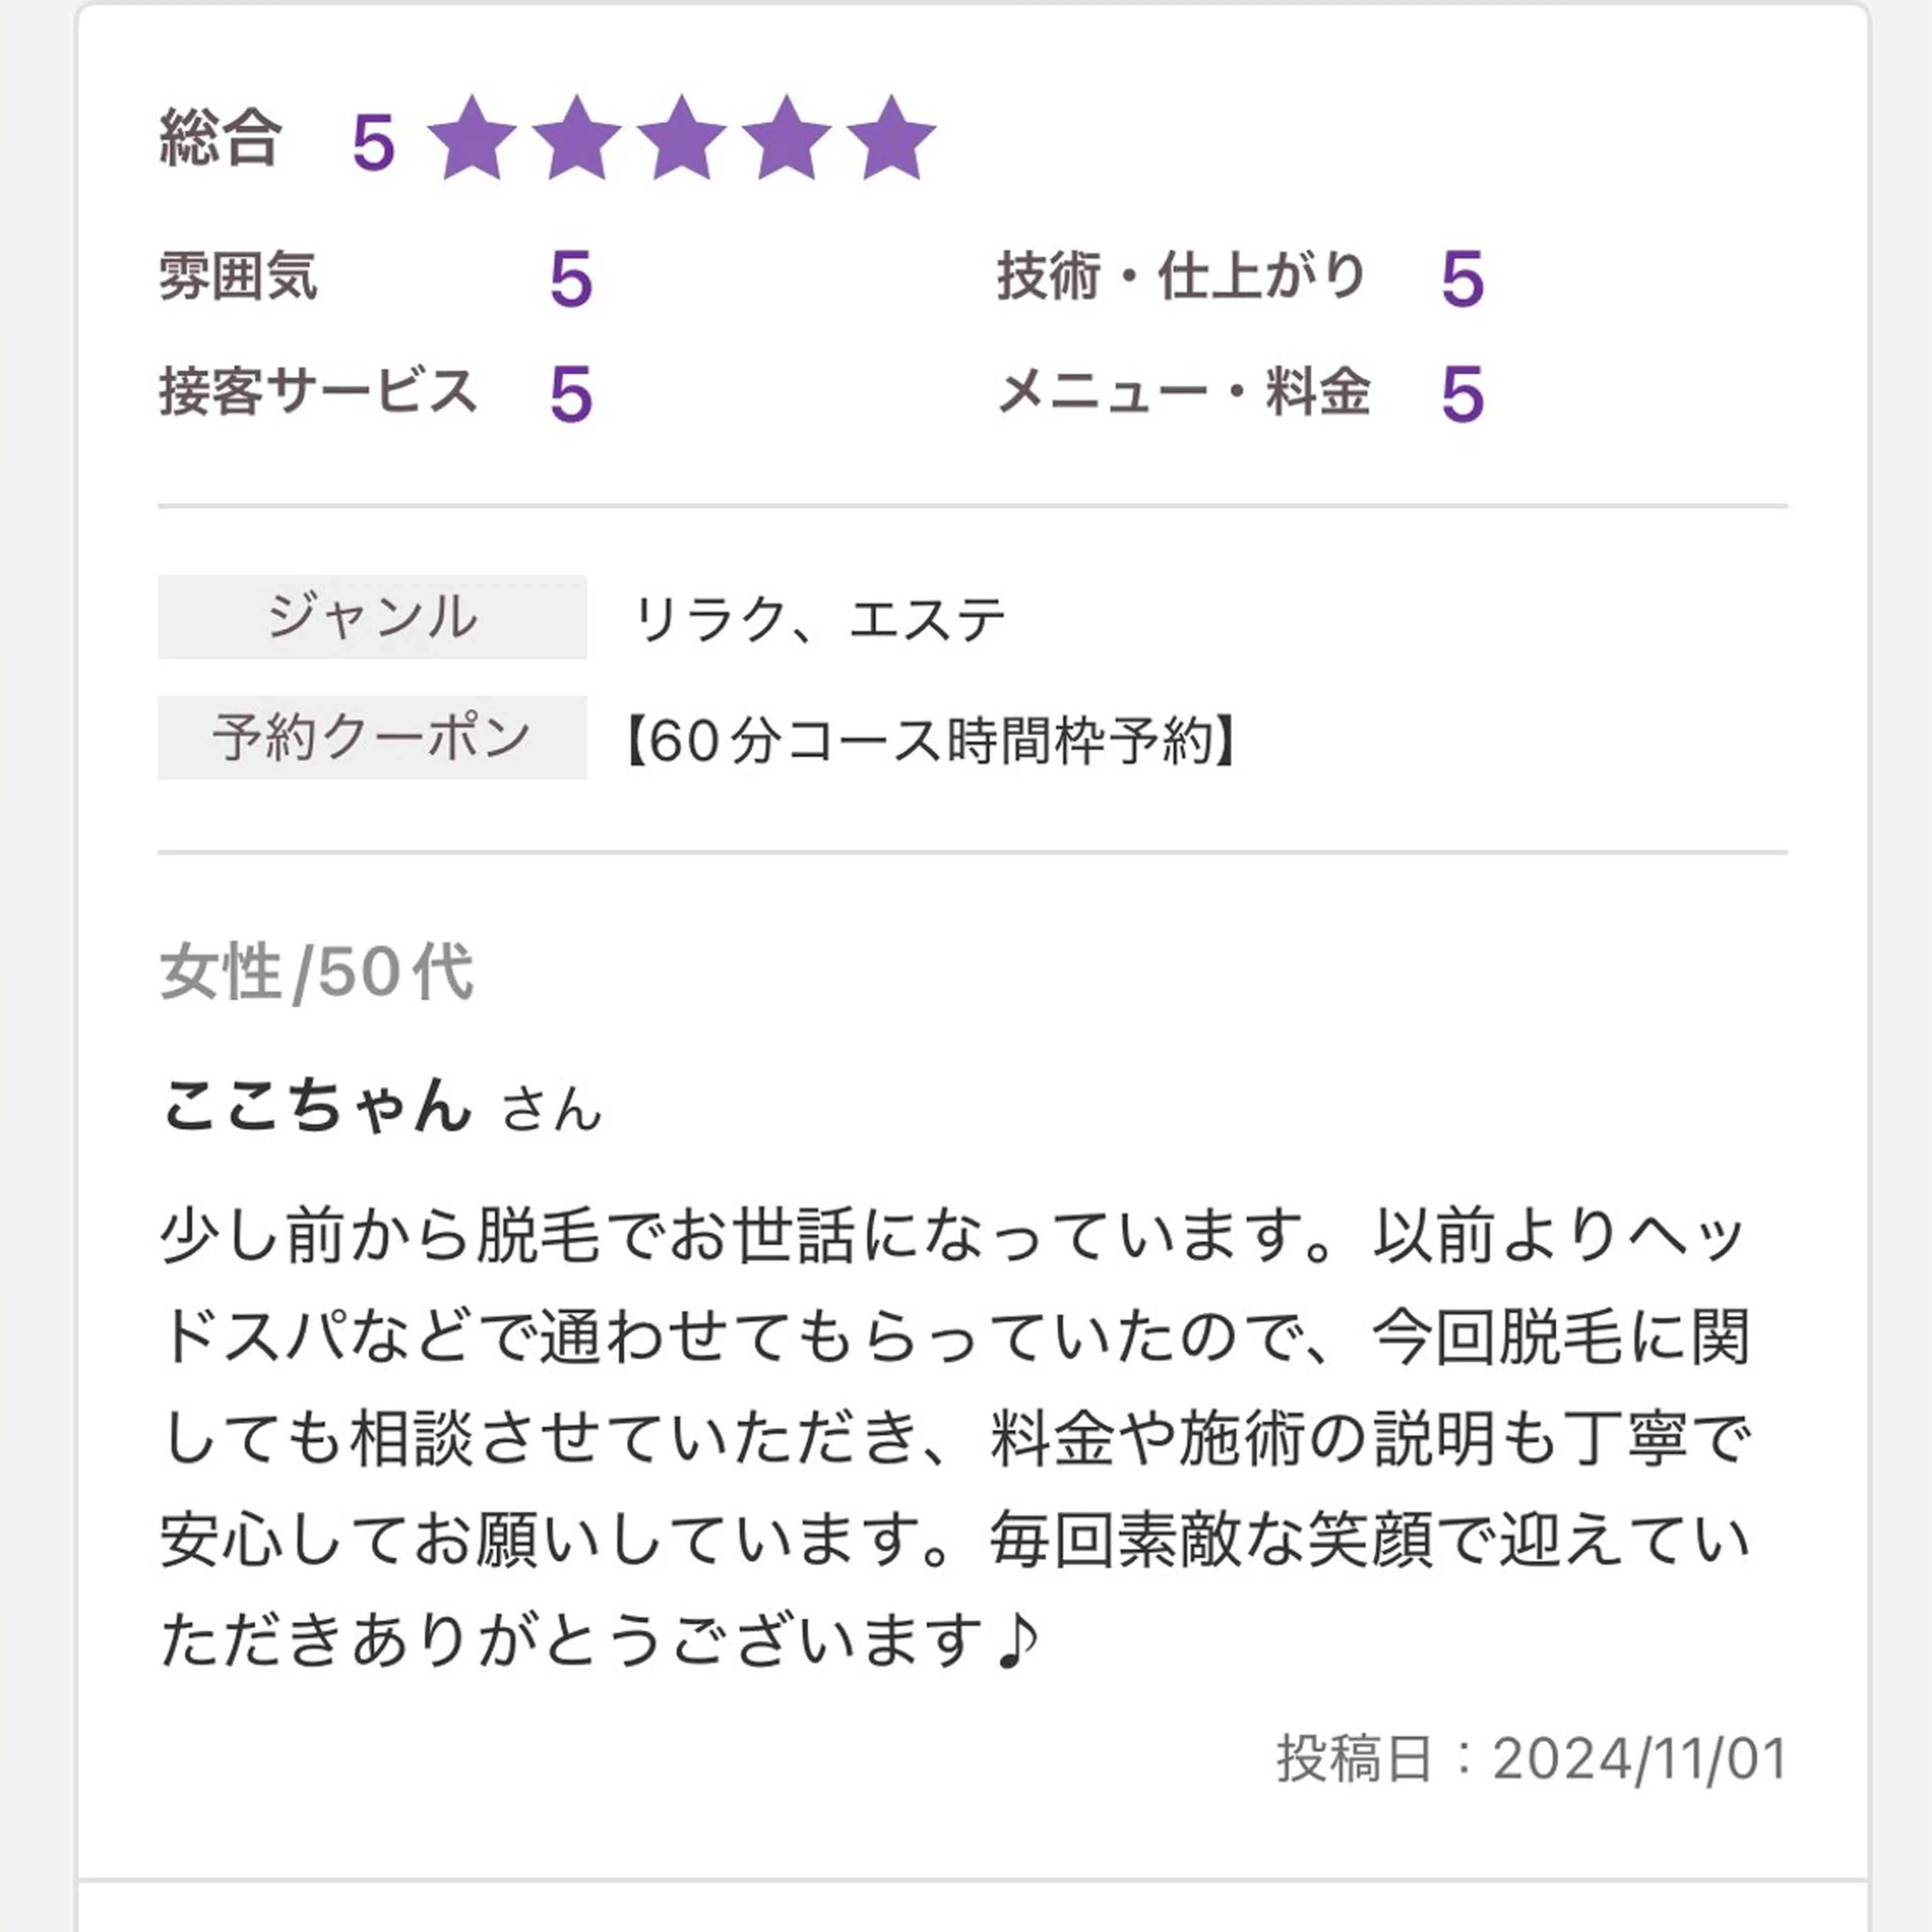
Task: Click the 技術・仕上がり rating label
Action: tap(1181, 276)
